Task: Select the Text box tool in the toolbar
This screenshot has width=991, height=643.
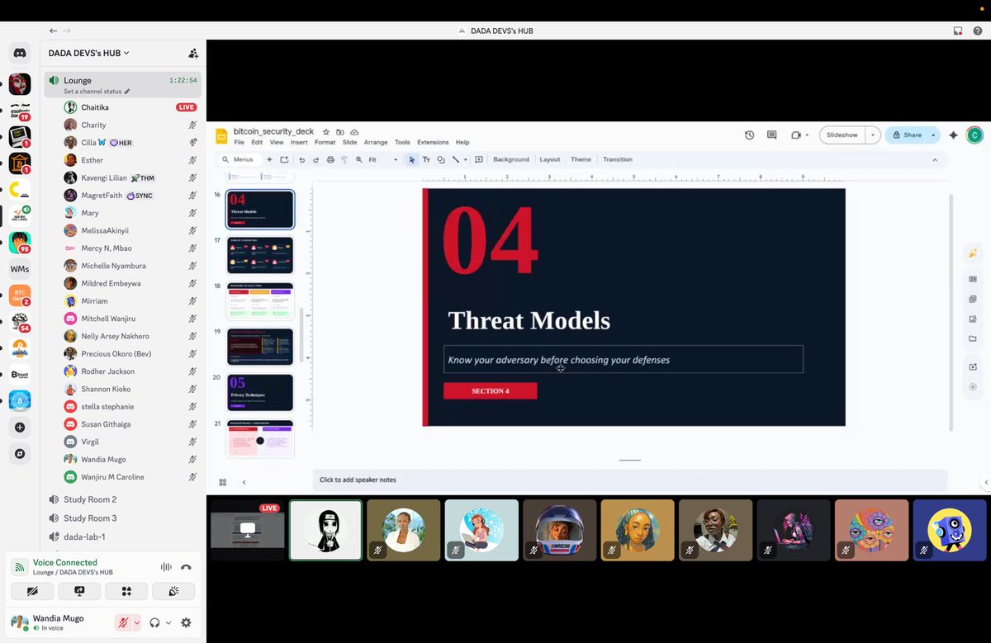Action: pos(427,159)
